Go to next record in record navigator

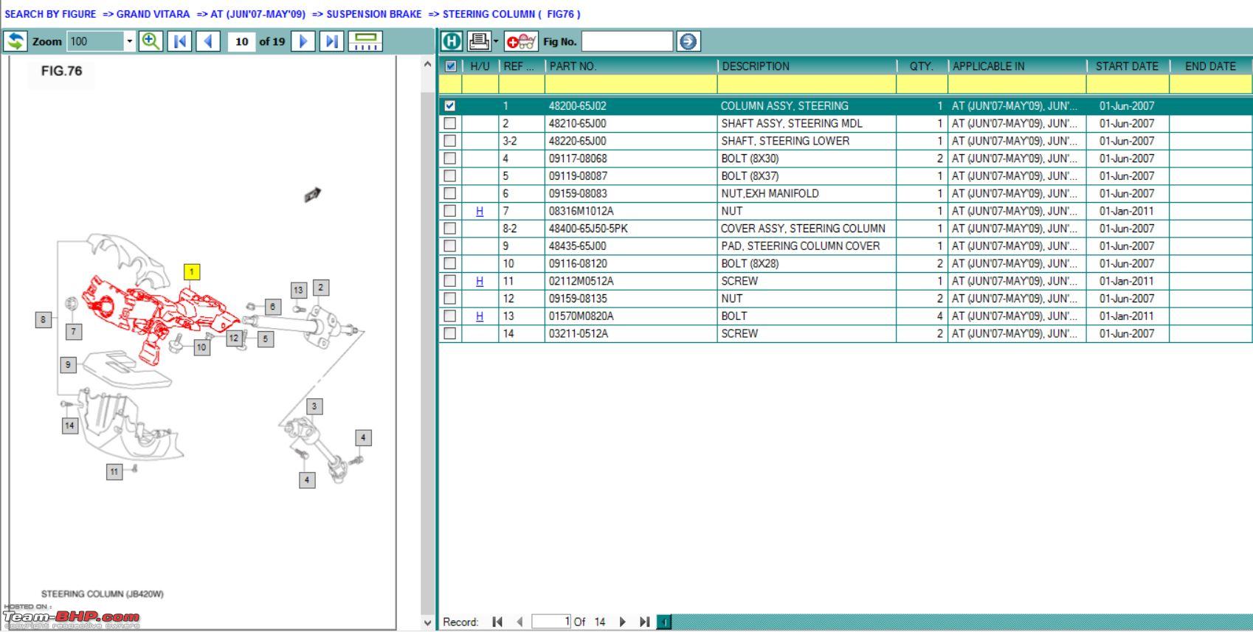point(622,622)
